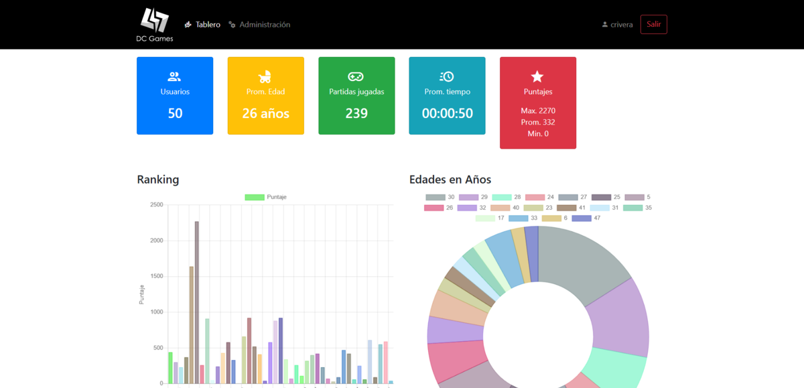804x388 pixels.
Task: Click the age 47 legend color box
Action: (x=582, y=218)
